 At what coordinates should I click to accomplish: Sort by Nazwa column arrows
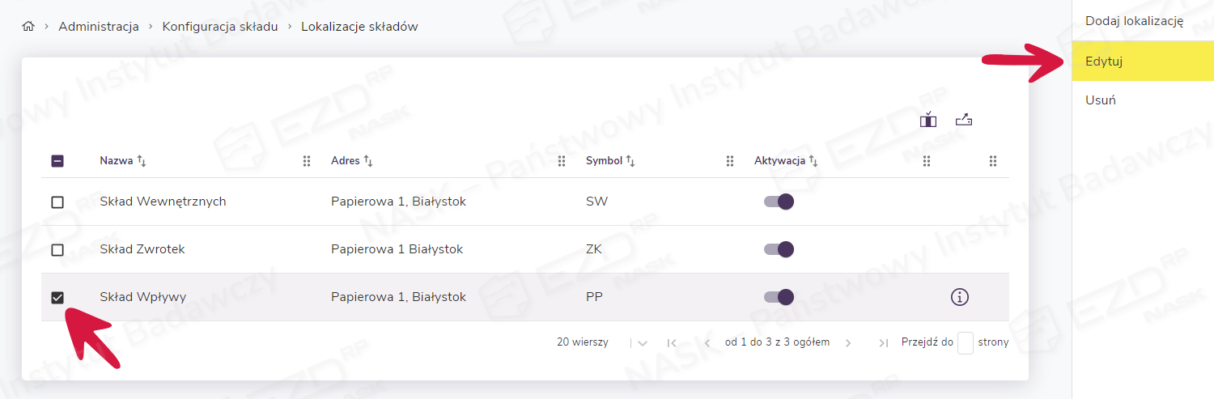[142, 161]
